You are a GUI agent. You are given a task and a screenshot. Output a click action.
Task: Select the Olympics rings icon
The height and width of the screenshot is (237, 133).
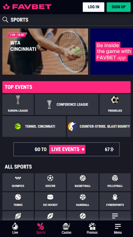[18, 178]
